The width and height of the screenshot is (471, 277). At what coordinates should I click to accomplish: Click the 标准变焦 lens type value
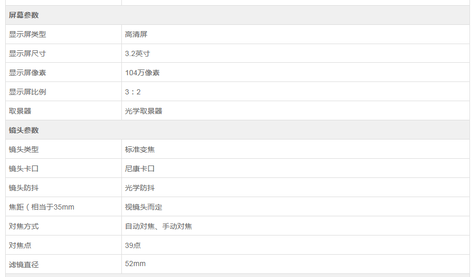(140, 149)
